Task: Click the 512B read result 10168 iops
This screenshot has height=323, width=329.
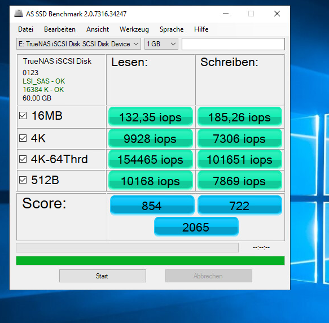Action: tap(151, 180)
